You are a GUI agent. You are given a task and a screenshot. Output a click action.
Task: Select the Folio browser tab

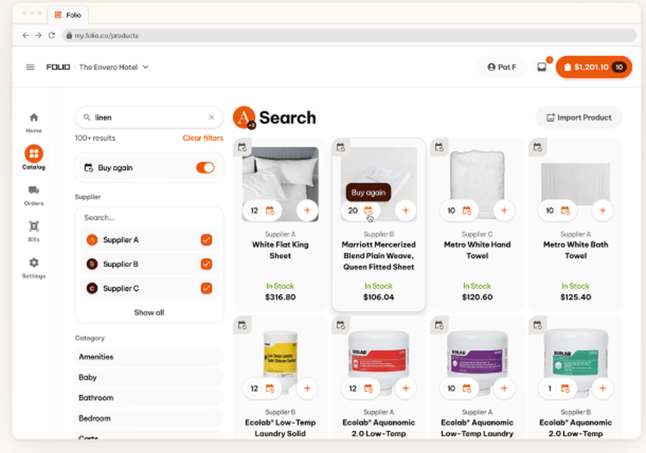click(68, 15)
